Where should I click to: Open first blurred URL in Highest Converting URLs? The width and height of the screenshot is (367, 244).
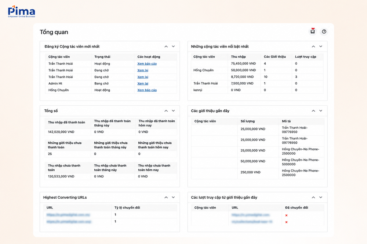[68, 215]
